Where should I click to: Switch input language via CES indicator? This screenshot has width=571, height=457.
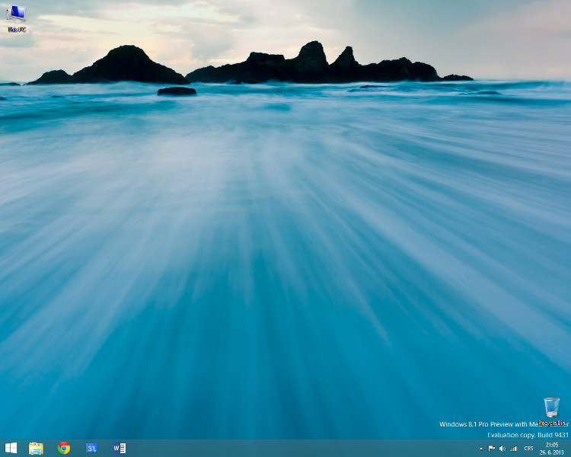tap(529, 449)
